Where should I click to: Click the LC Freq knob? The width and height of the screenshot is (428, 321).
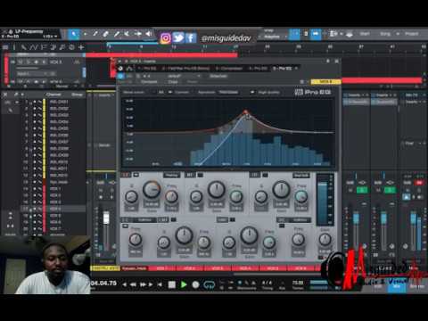click(x=136, y=240)
